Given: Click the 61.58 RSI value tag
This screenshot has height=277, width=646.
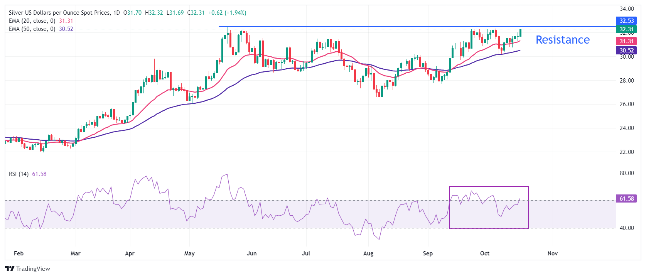Looking at the screenshot, I should (x=626, y=199).
